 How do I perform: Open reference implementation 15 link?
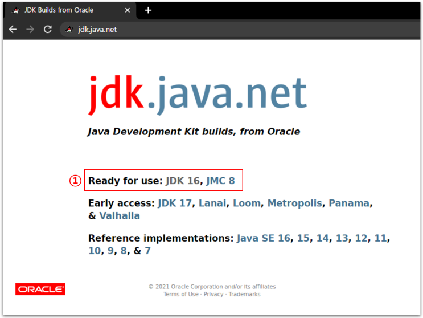(x=303, y=238)
